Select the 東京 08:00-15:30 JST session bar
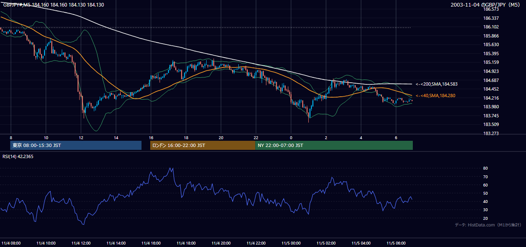The height and width of the screenshot is (247, 526). tap(76, 145)
